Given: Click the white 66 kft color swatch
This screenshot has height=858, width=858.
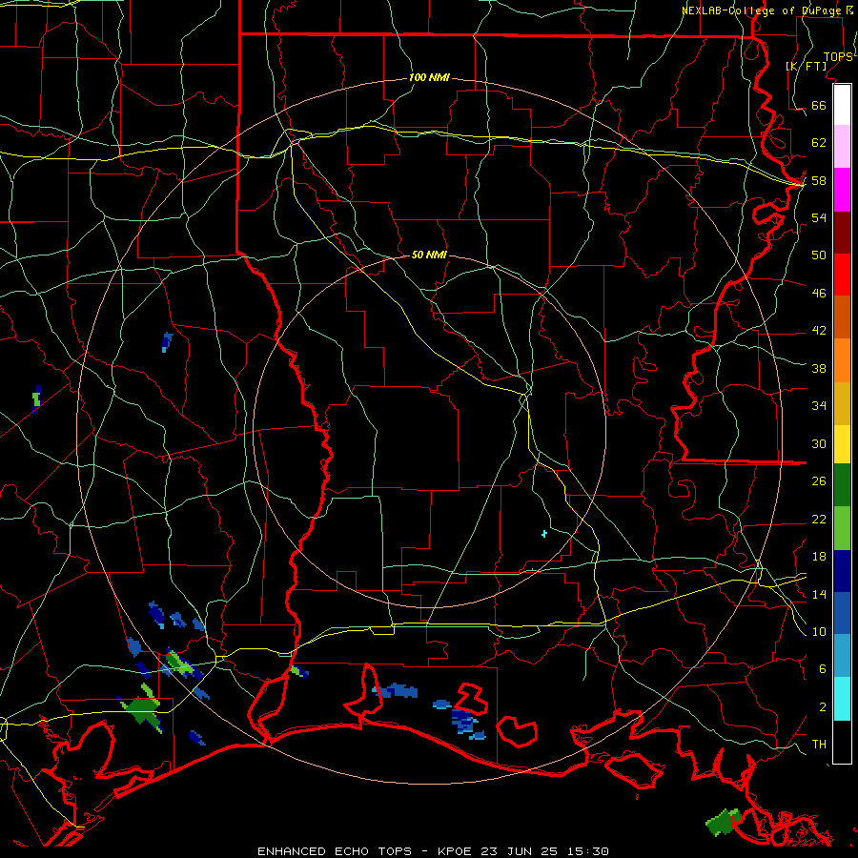Looking at the screenshot, I should coord(842,105).
